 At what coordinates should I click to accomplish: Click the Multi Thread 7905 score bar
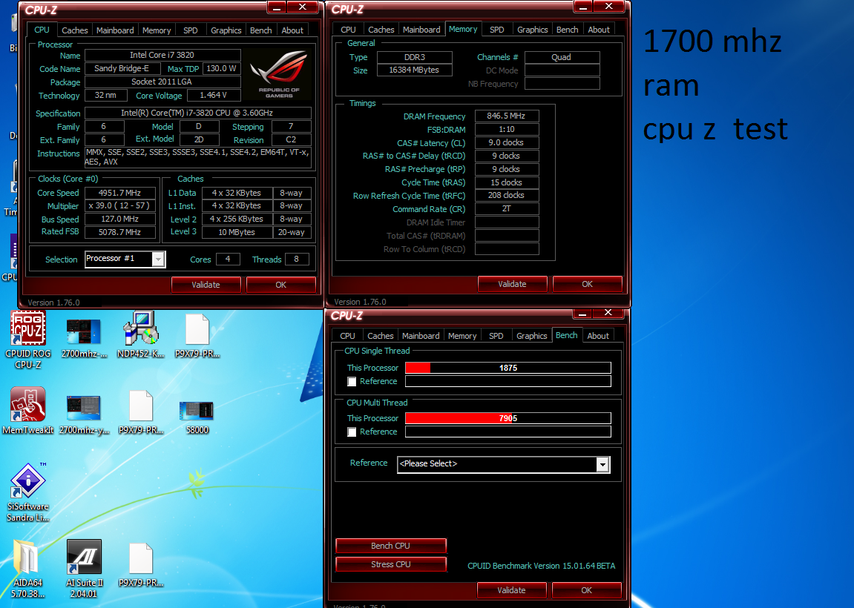point(508,418)
